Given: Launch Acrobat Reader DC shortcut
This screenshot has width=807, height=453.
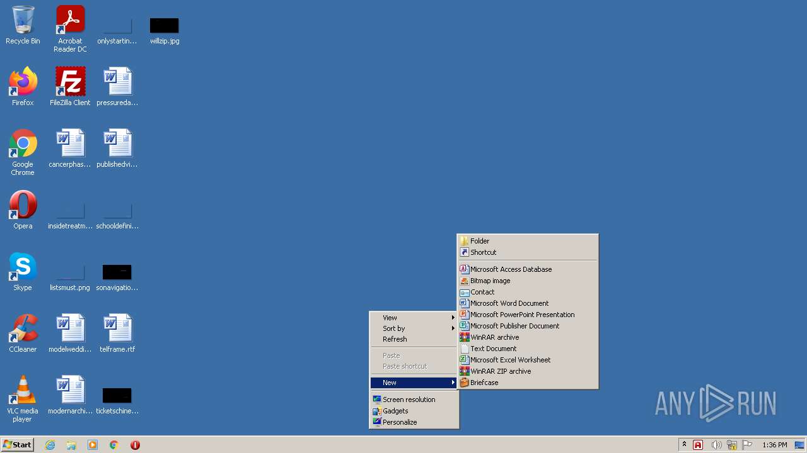Looking at the screenshot, I should (x=70, y=29).
